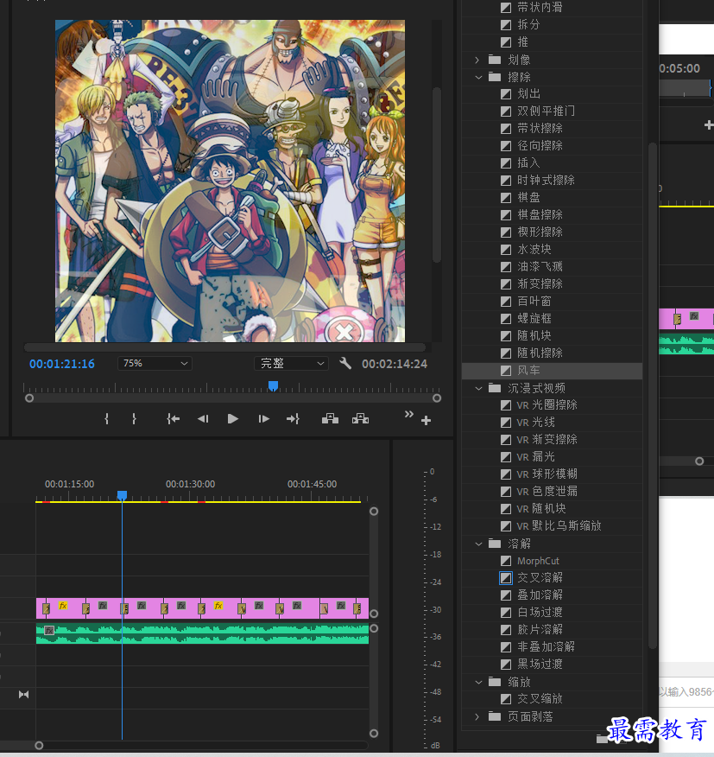Click the VR 漏光 transition icon
This screenshot has height=757, width=714.
[506, 457]
